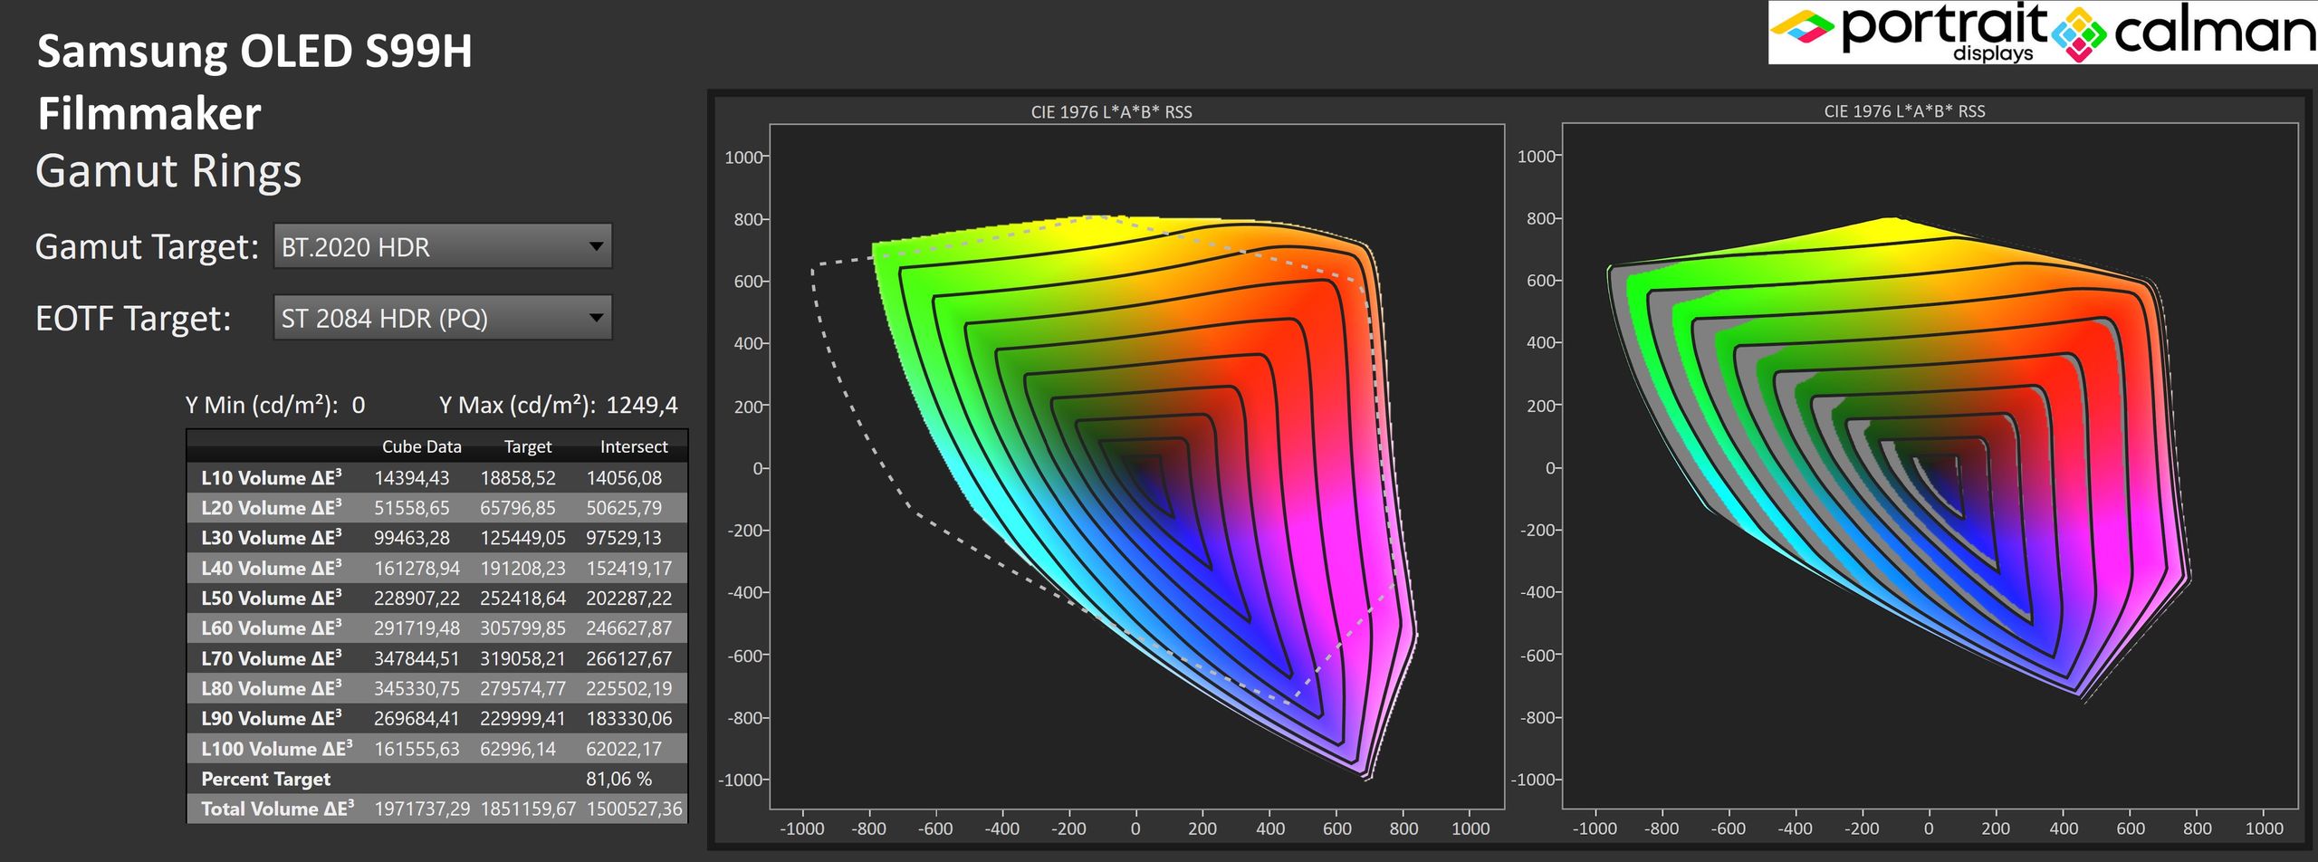2318x862 pixels.
Task: Click the L90 Volume ΔE³ row label
Action: [272, 718]
